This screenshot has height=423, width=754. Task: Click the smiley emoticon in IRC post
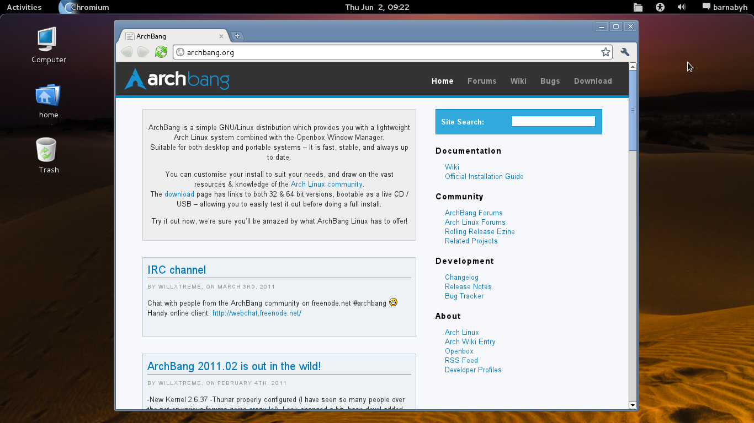[393, 302]
